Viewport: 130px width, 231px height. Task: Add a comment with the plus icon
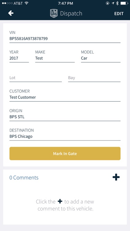click(x=116, y=177)
